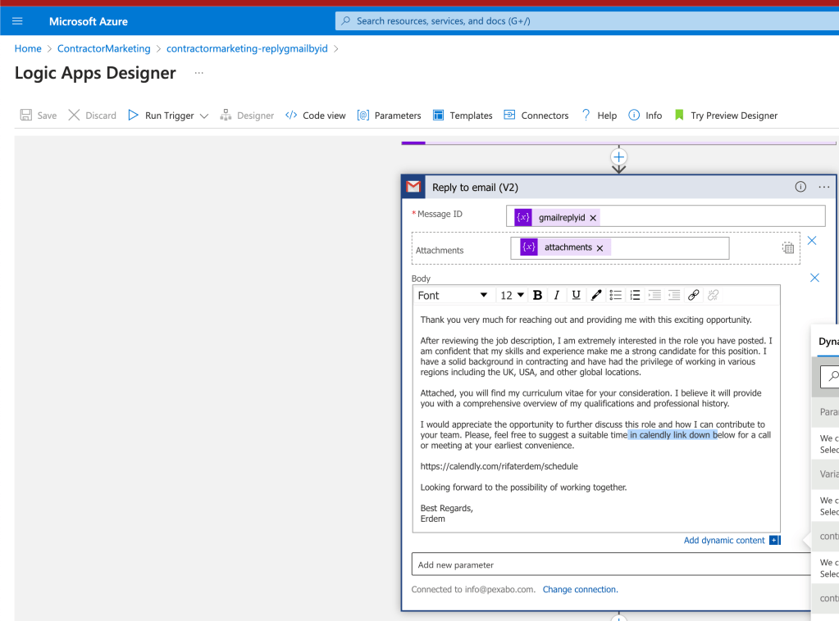839x621 pixels.
Task: Click the Gmail icon on Reply to email card
Action: tap(413, 187)
